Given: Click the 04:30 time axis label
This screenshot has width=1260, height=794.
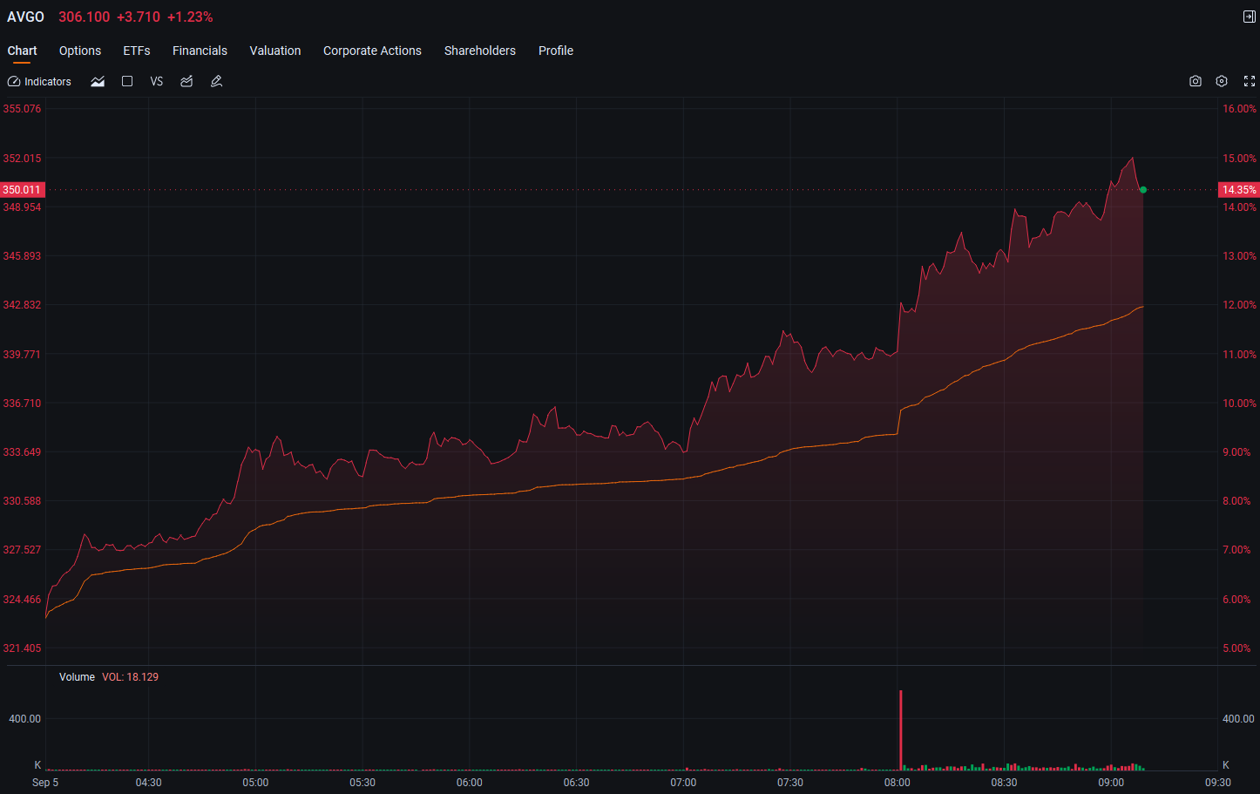Looking at the screenshot, I should (149, 783).
